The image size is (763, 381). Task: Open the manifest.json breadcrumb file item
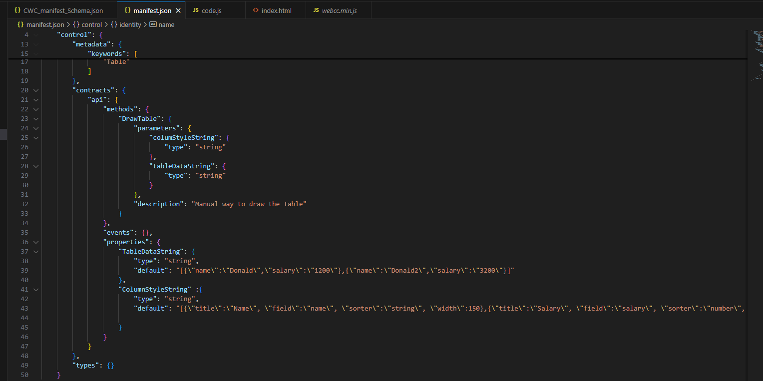45,24
